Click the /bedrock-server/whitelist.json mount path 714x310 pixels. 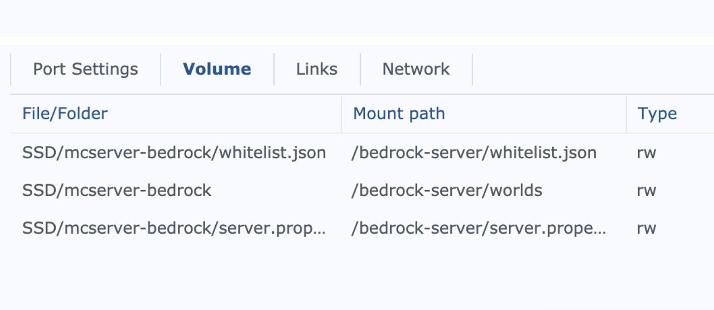[x=474, y=153]
